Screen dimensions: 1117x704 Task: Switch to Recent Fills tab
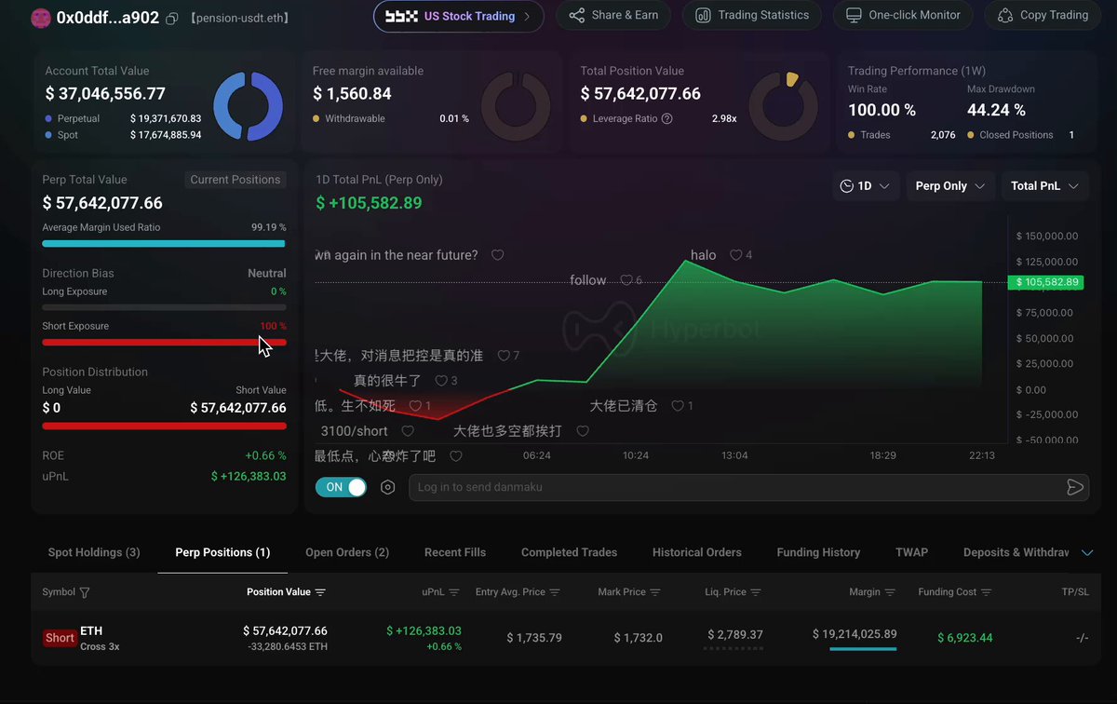[x=455, y=552]
